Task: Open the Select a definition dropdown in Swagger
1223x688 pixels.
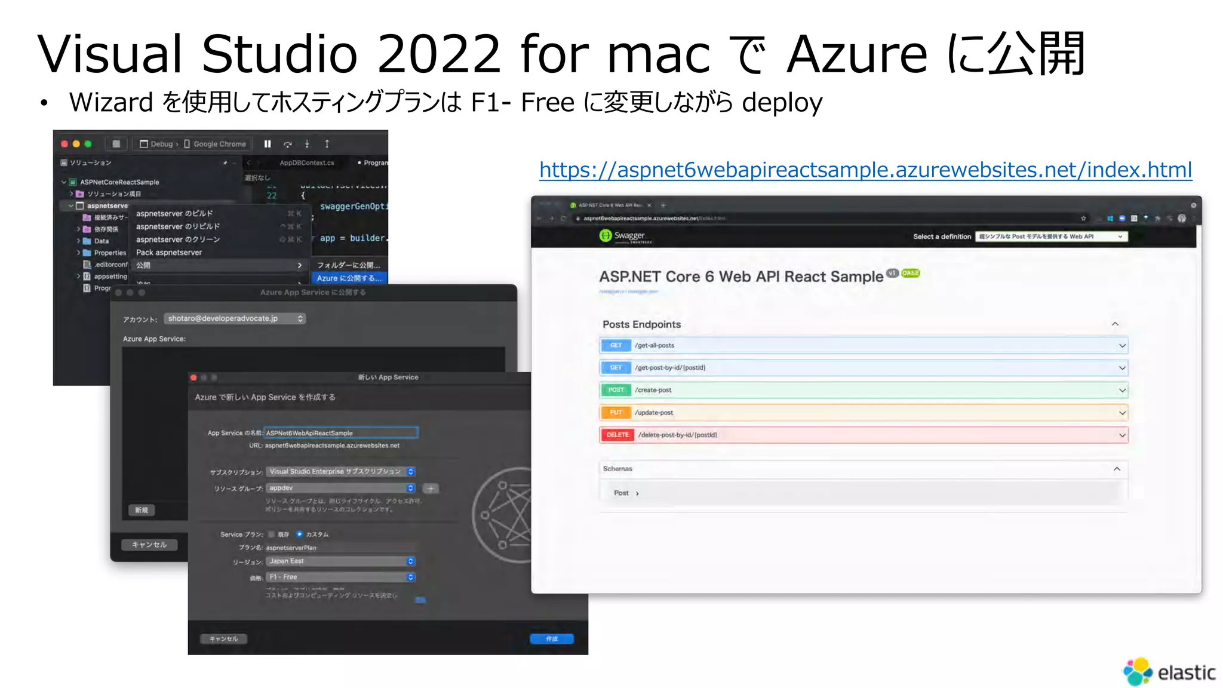Action: pos(1052,236)
